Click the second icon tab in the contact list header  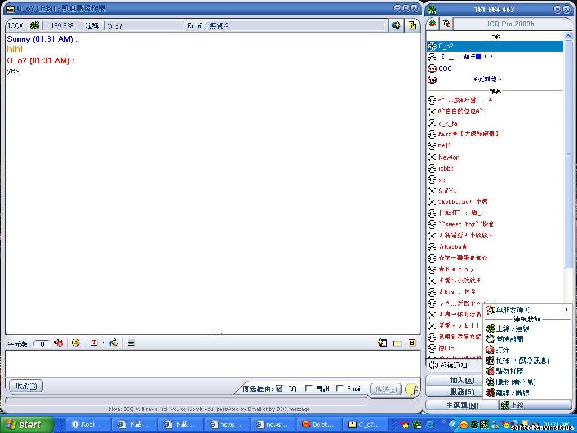point(446,24)
